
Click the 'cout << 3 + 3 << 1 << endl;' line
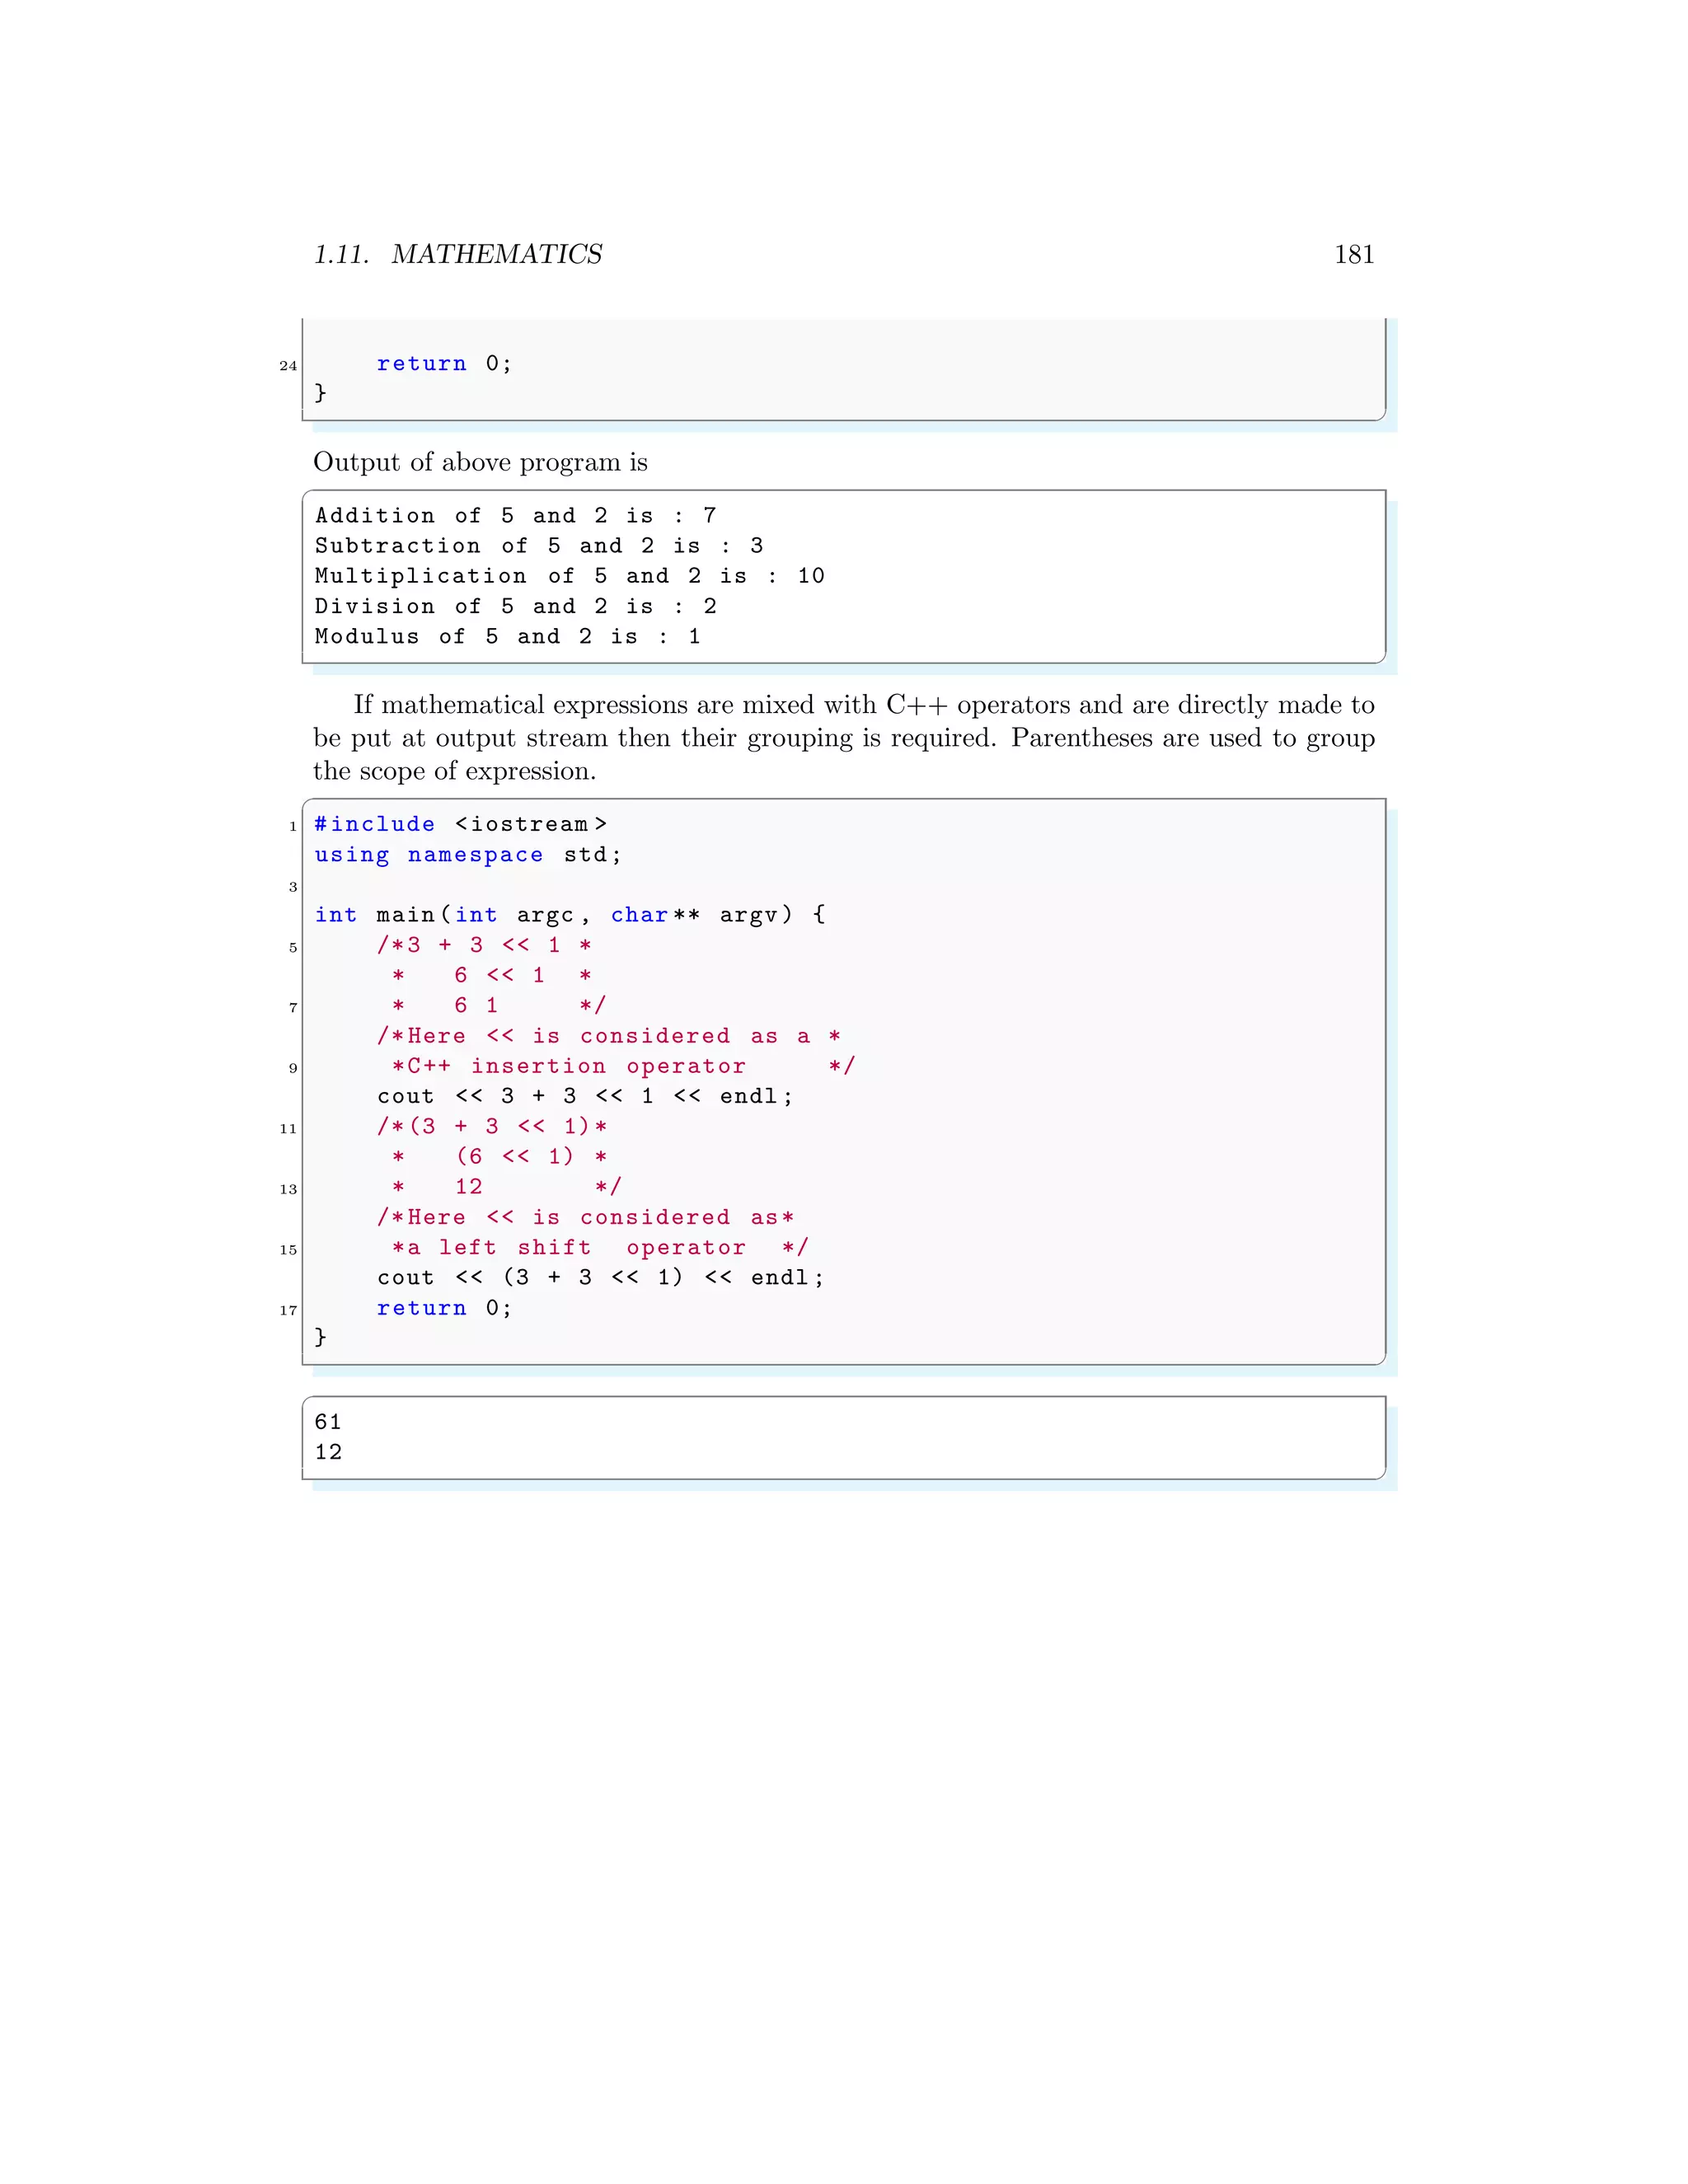(x=584, y=1097)
